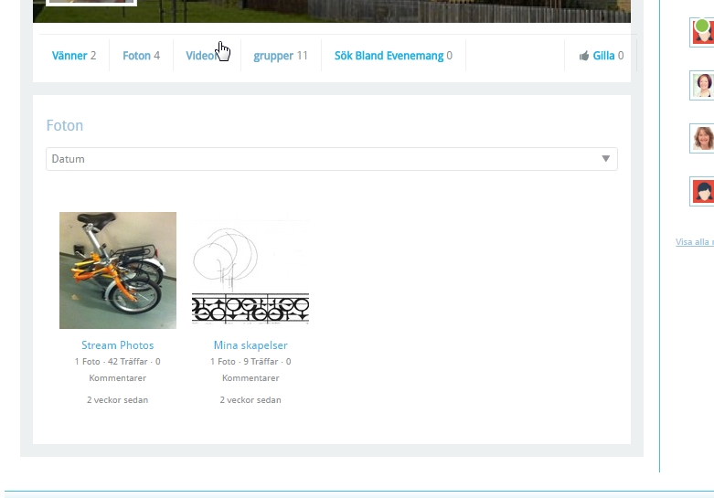This screenshot has height=498, width=714.
Task: Open dark-haired silhouette avatar on red background
Action: click(702, 191)
